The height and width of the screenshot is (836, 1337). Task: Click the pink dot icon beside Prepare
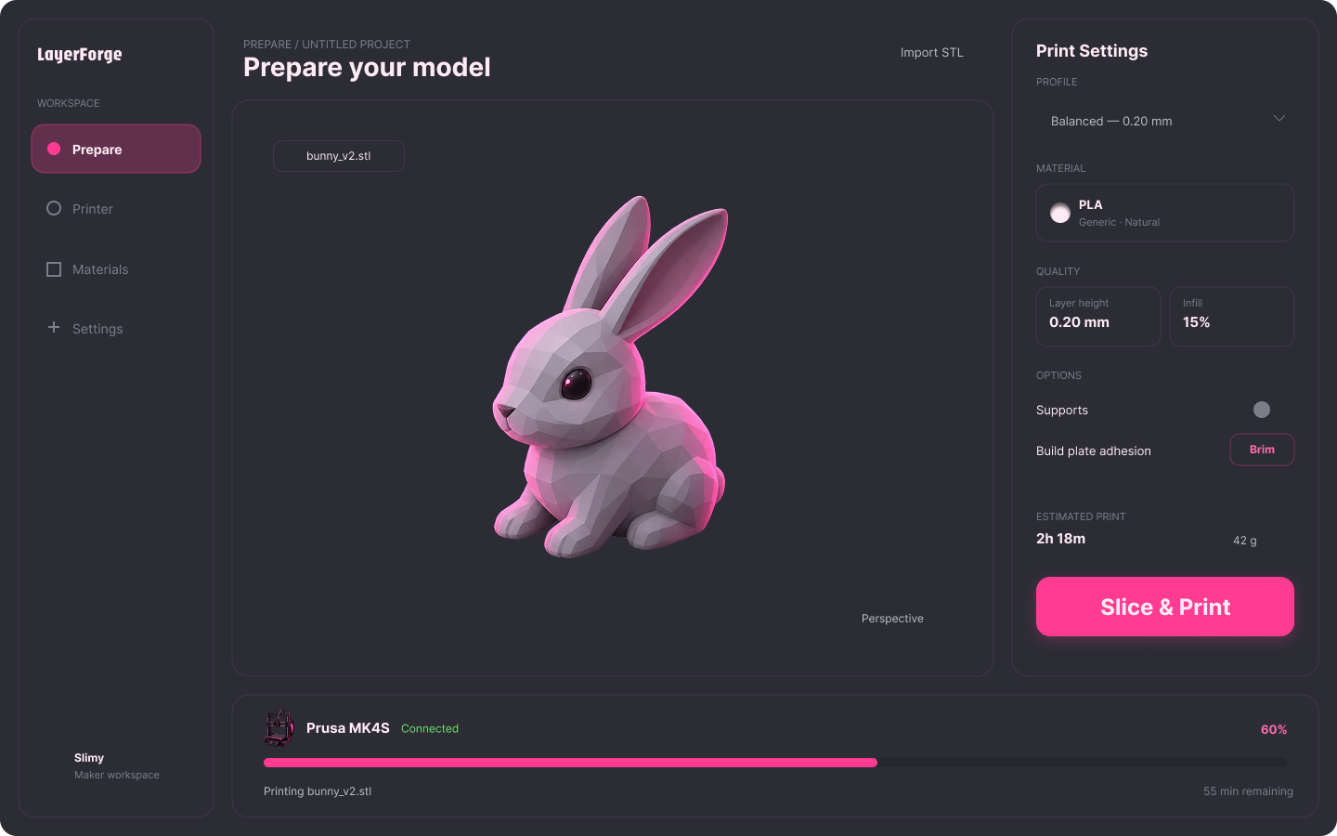coord(54,149)
